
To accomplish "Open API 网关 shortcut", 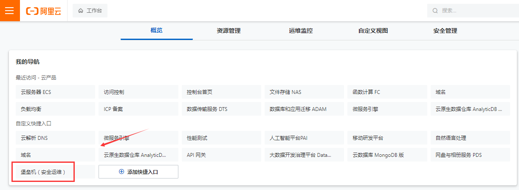I will pos(221,155).
